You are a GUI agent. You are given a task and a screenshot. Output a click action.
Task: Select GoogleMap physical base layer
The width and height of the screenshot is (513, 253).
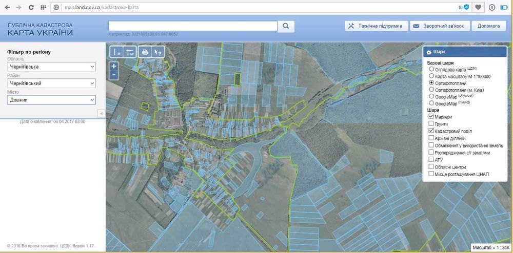tap(431, 96)
